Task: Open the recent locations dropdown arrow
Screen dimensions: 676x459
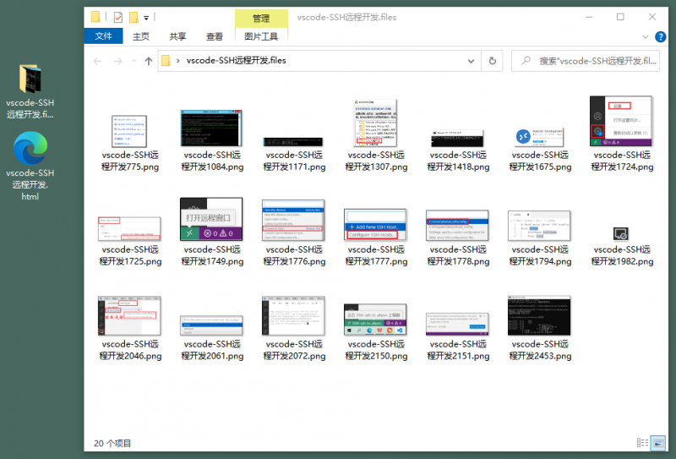Action: [x=134, y=61]
